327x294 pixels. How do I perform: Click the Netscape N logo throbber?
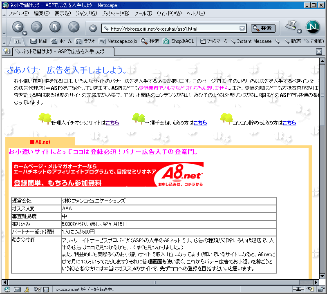click(x=313, y=27)
